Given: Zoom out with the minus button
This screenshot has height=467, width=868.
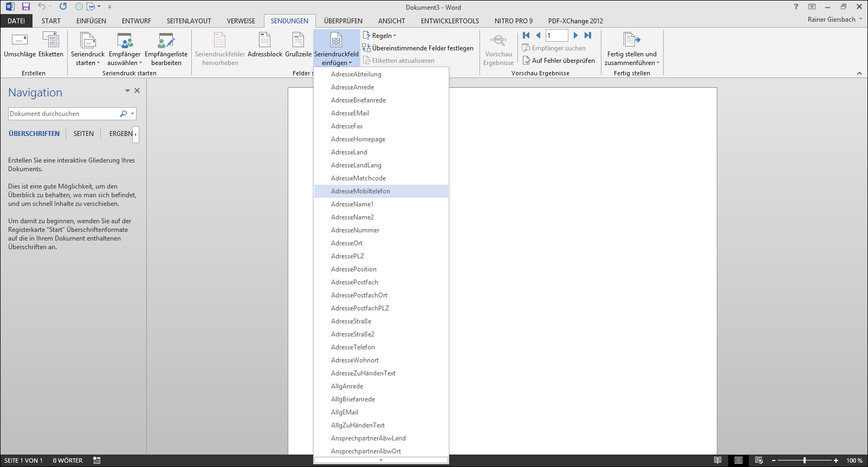Looking at the screenshot, I should click(774, 460).
